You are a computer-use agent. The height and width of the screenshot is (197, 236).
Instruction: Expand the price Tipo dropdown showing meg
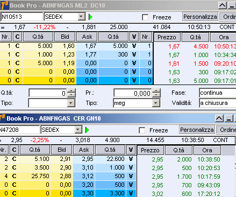click(156, 103)
